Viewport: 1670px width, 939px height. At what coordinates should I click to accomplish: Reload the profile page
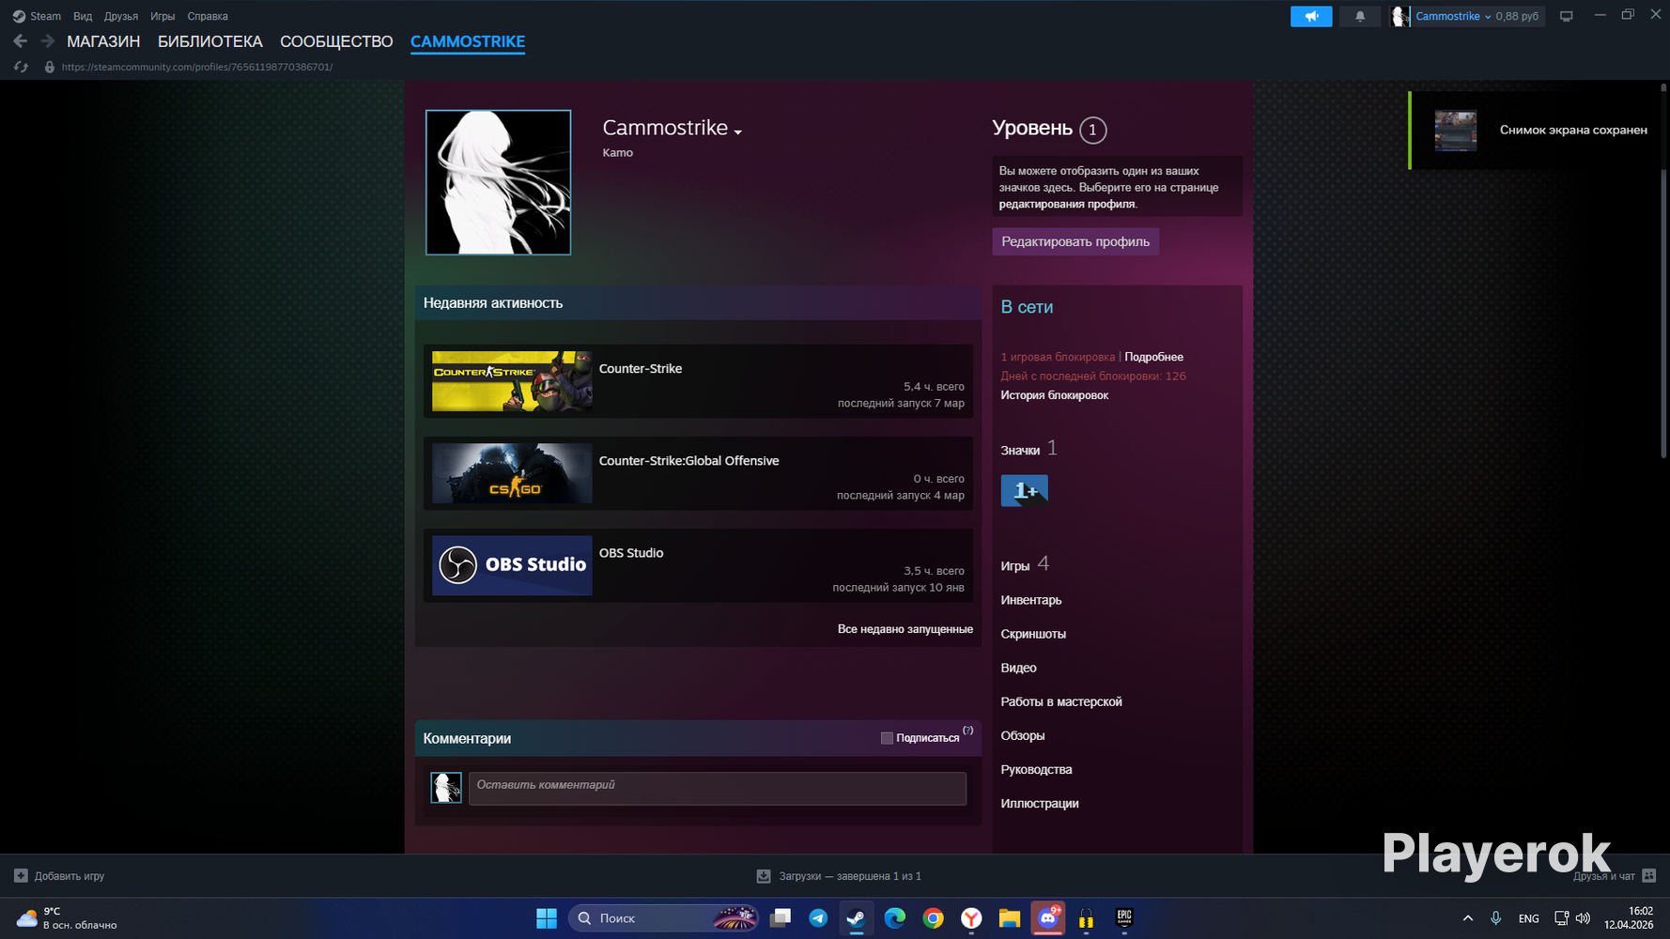pos(21,67)
